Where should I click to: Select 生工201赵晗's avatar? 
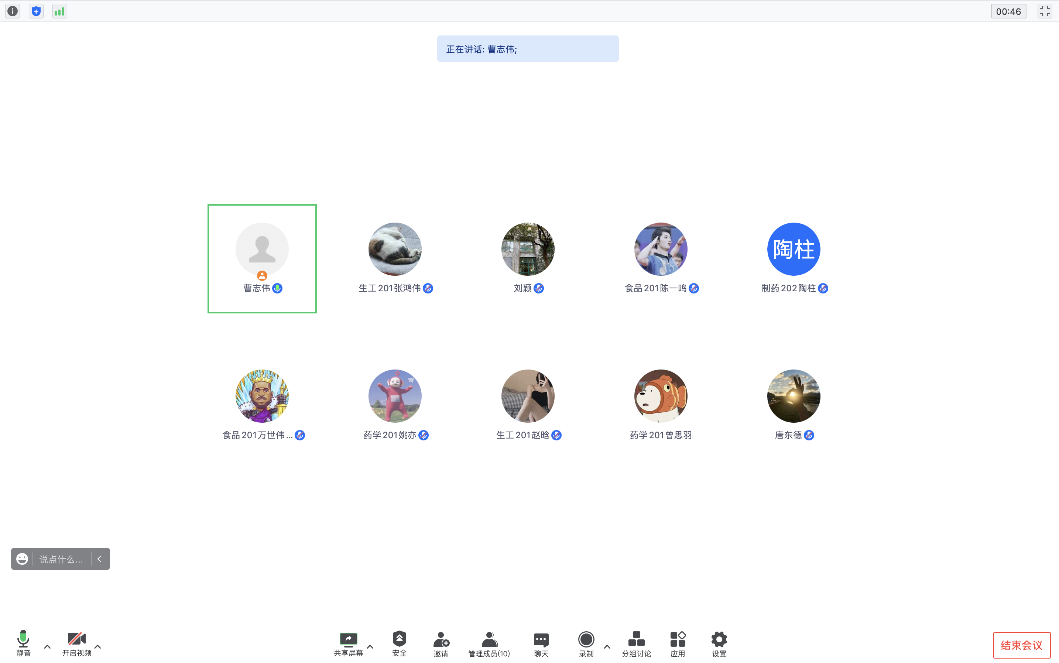528,396
